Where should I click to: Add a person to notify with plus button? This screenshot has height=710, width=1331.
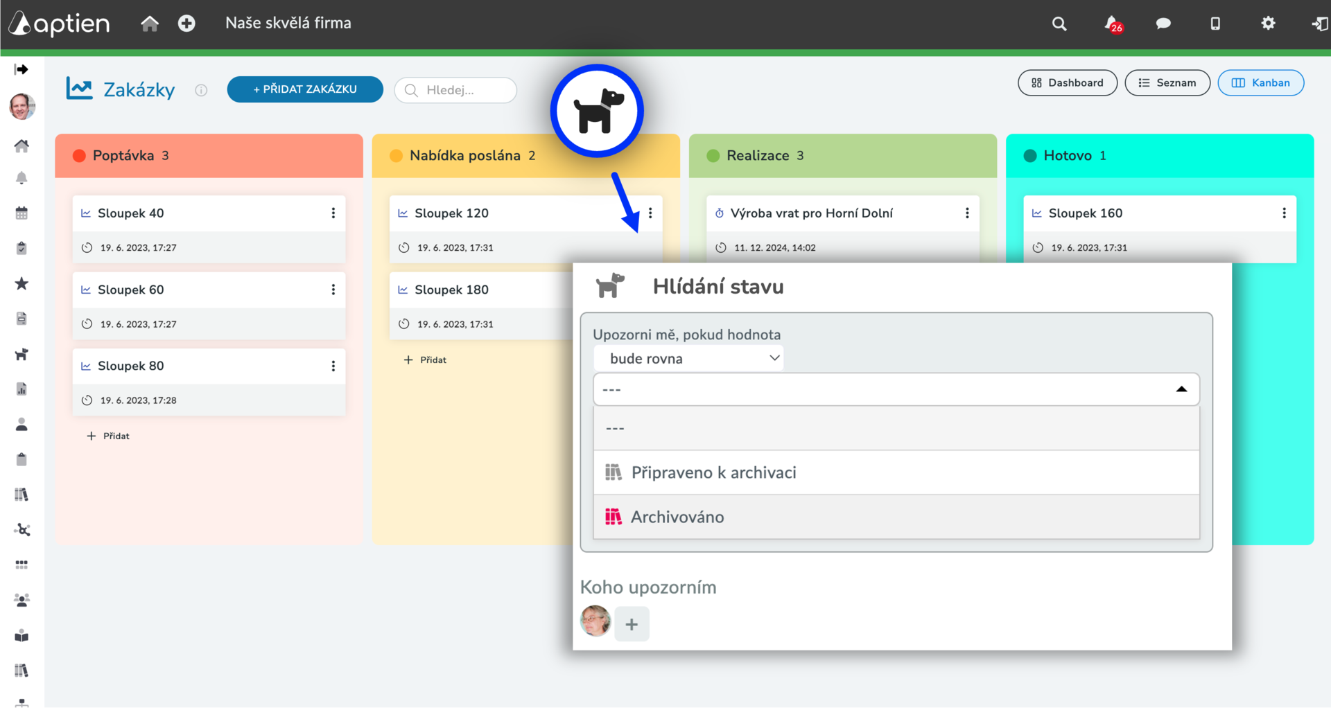632,624
